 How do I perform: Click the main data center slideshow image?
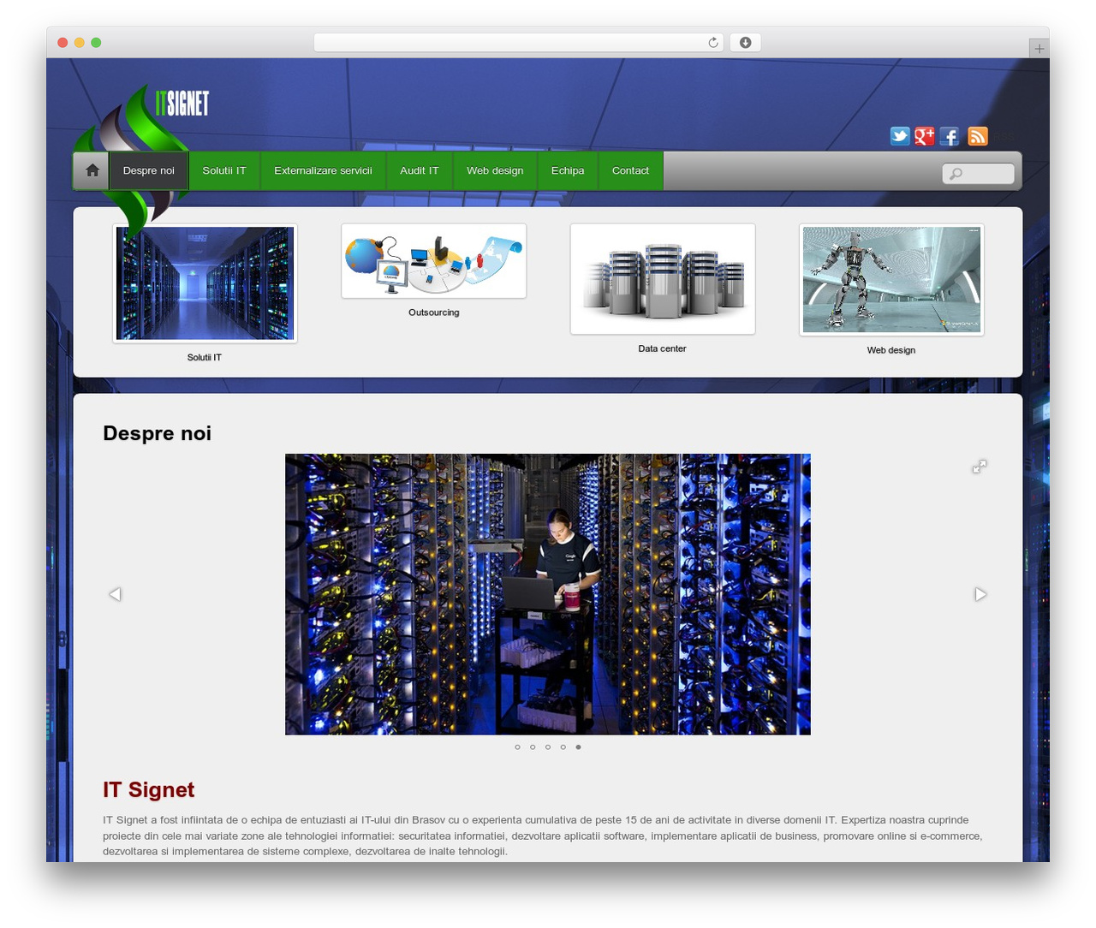548,594
